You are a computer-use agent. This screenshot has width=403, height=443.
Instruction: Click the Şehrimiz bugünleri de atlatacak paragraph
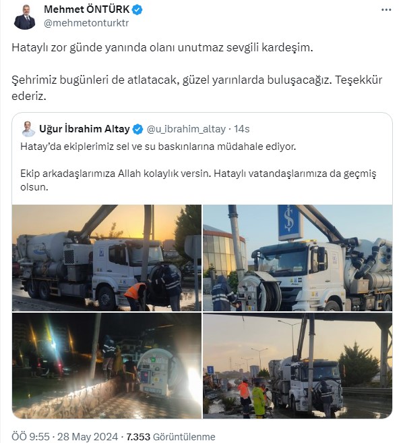point(197,88)
